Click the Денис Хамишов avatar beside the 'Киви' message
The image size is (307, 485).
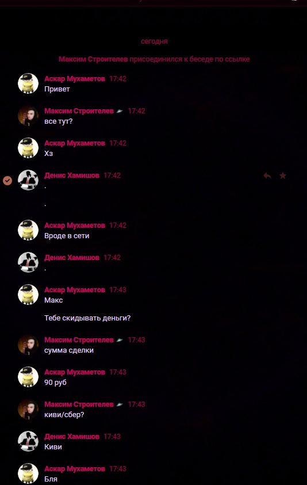[x=28, y=441]
